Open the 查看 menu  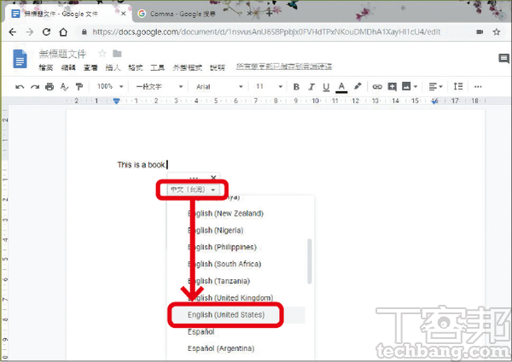tap(90, 67)
